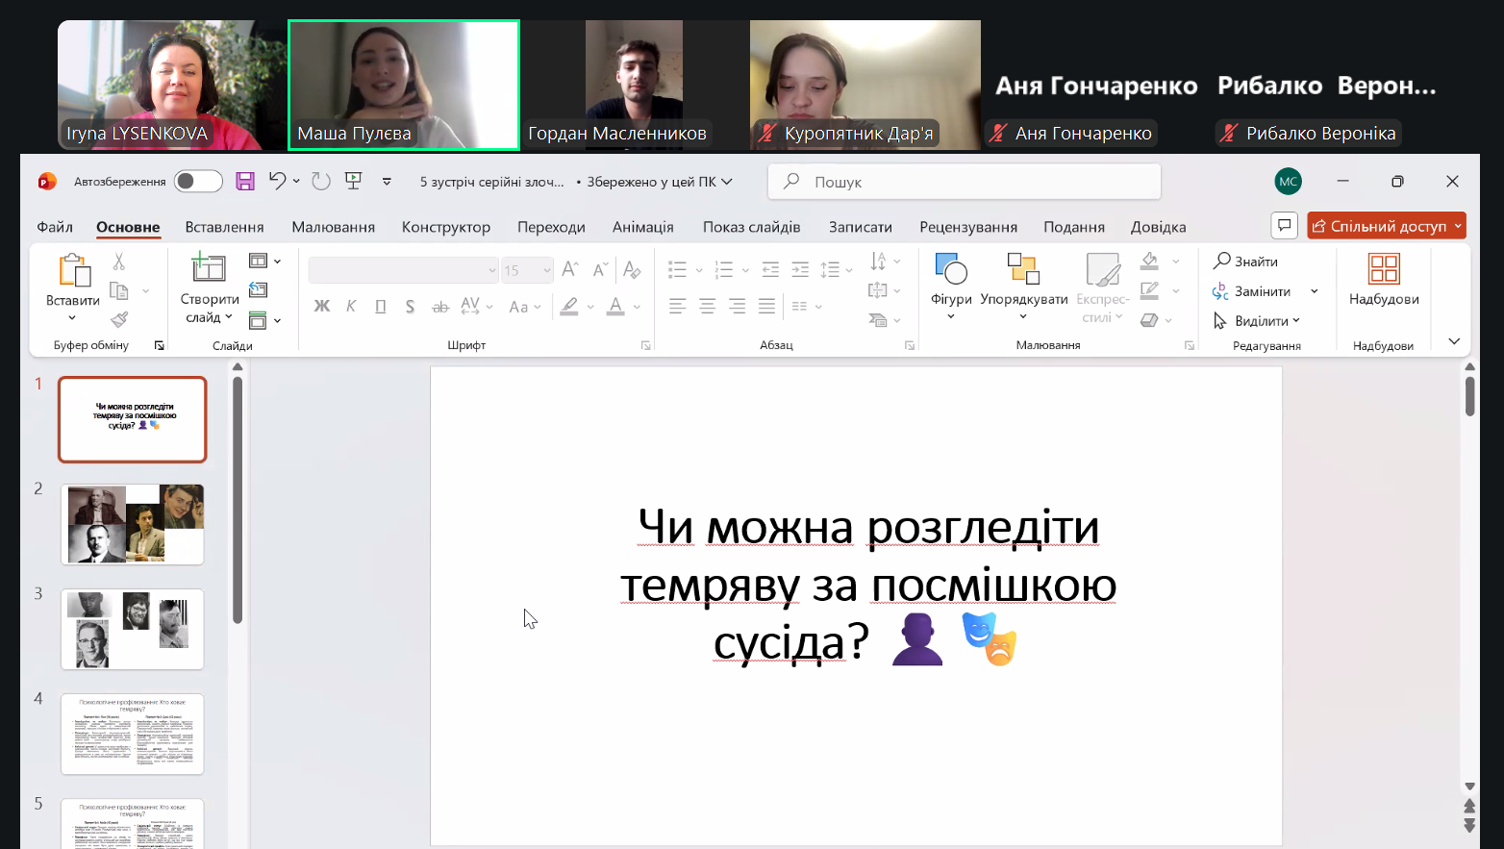Collapse the ribbon with the chevron
Image resolution: width=1504 pixels, height=849 pixels.
[x=1453, y=341]
